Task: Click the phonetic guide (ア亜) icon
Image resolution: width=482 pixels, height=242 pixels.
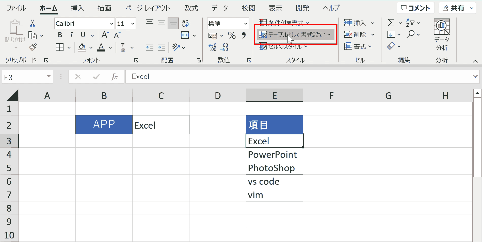Action: 123,47
